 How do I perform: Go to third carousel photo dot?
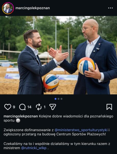click(x=62, y=99)
